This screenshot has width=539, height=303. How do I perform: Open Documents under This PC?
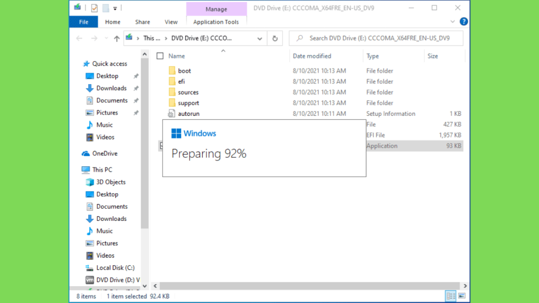112,206
